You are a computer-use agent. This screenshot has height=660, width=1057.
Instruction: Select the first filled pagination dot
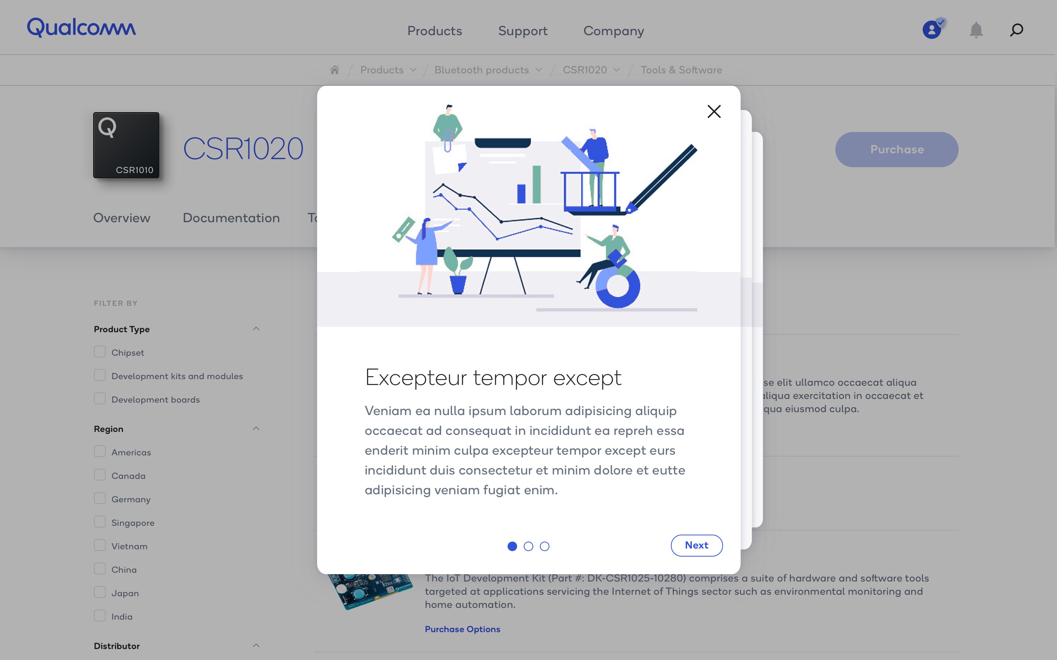click(x=512, y=546)
